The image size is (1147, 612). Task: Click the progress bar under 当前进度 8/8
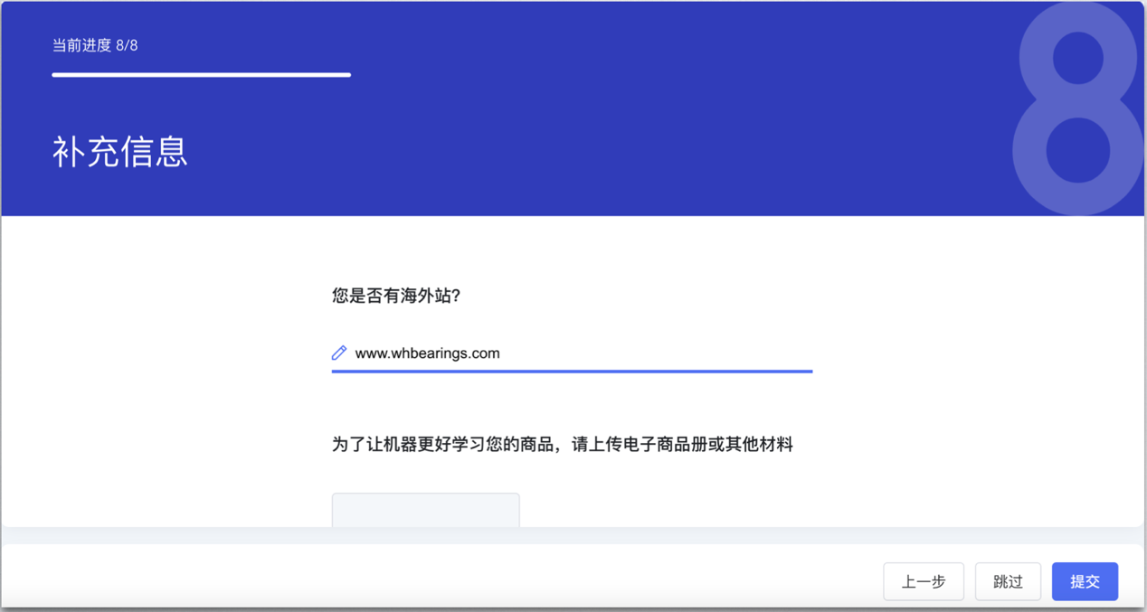pos(201,75)
